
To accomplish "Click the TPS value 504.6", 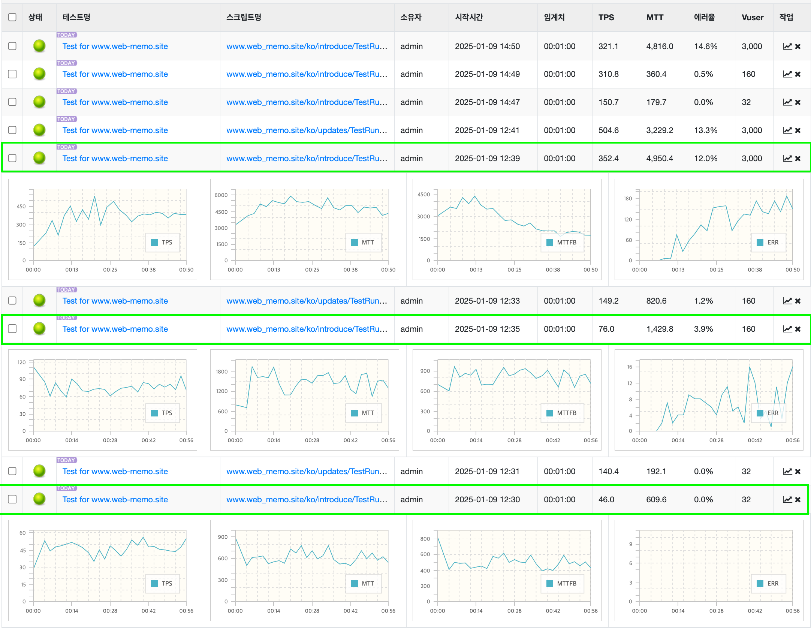I will coord(608,130).
